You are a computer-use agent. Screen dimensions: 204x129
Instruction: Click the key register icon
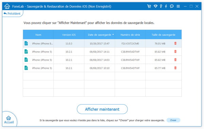(161, 6)
